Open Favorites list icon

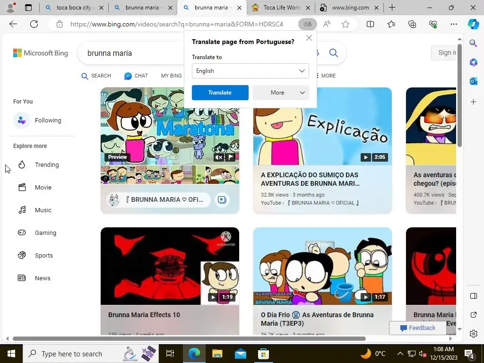391,24
